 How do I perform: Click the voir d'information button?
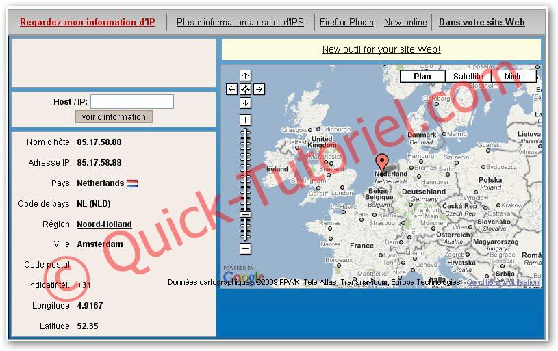click(114, 116)
